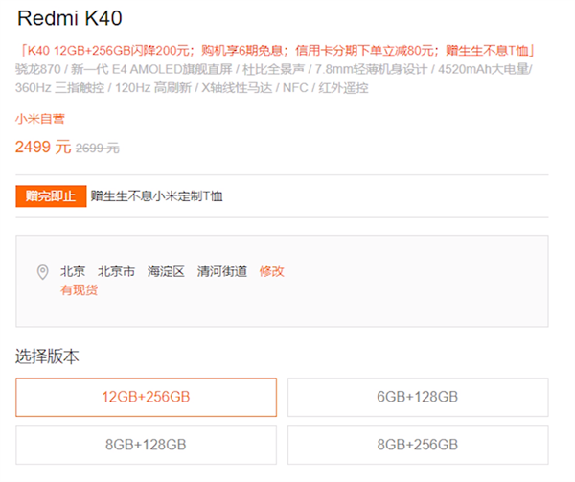575x482 pixels.
Task: Click the 2499 元 current price
Action: [43, 147]
